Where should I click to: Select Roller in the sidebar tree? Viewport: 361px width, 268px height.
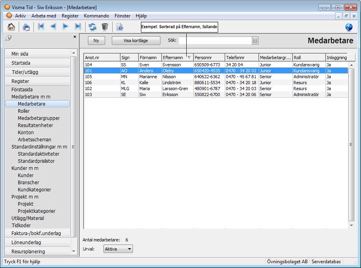click(24, 111)
